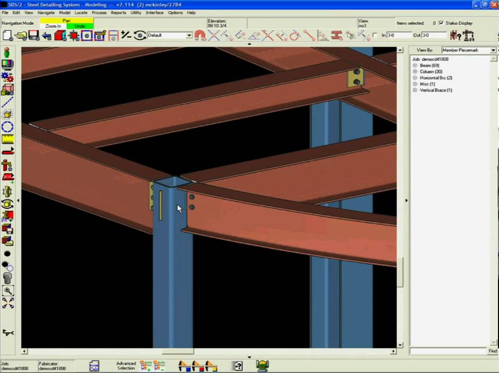499x373 pixels.
Task: Click the eye with rotating arrows icon
Action: 140,35
